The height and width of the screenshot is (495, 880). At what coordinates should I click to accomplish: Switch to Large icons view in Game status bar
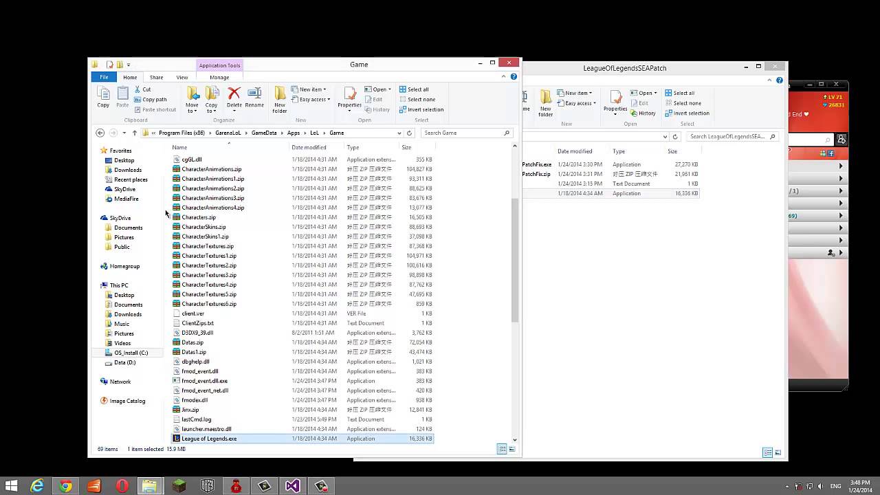tap(511, 449)
